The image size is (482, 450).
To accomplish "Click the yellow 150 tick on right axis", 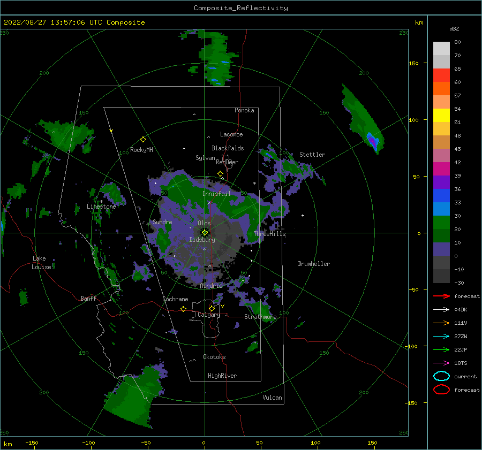I will [413, 63].
